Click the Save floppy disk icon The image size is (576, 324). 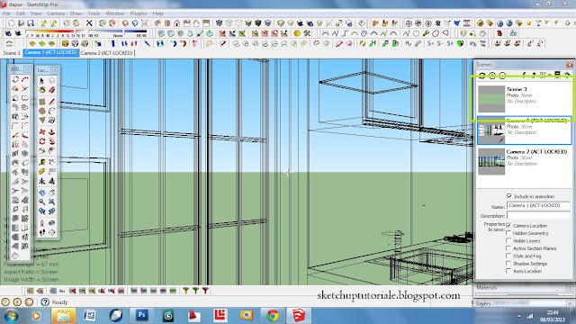[31, 23]
